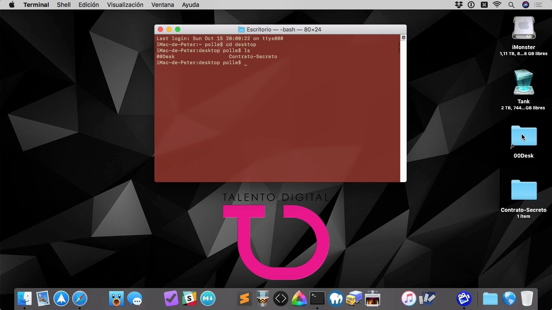
Task: Open the image-press app icon in Dock
Action: click(x=372, y=298)
